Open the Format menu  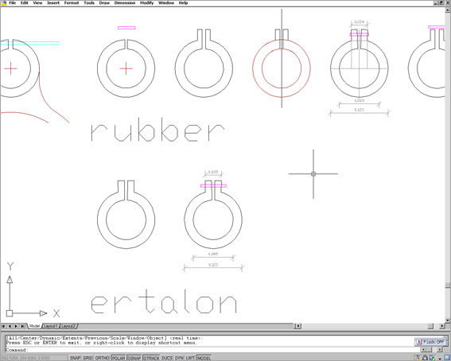[x=72, y=3]
